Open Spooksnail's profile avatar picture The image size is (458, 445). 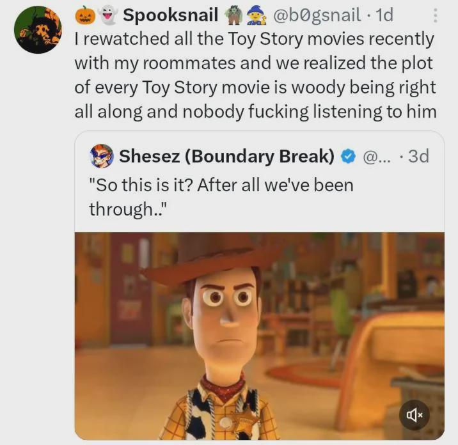(x=38, y=30)
